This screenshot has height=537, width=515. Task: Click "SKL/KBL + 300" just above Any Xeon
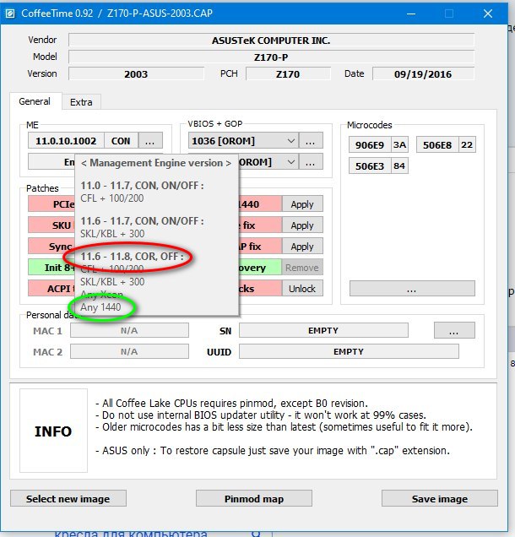(x=112, y=281)
